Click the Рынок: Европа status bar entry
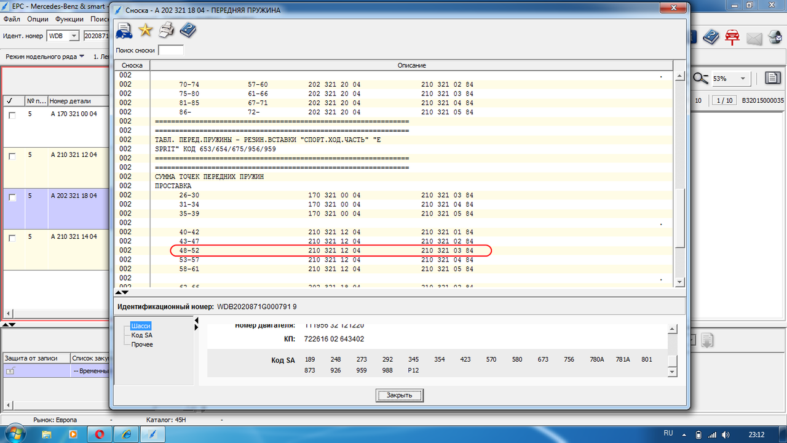 (55, 420)
